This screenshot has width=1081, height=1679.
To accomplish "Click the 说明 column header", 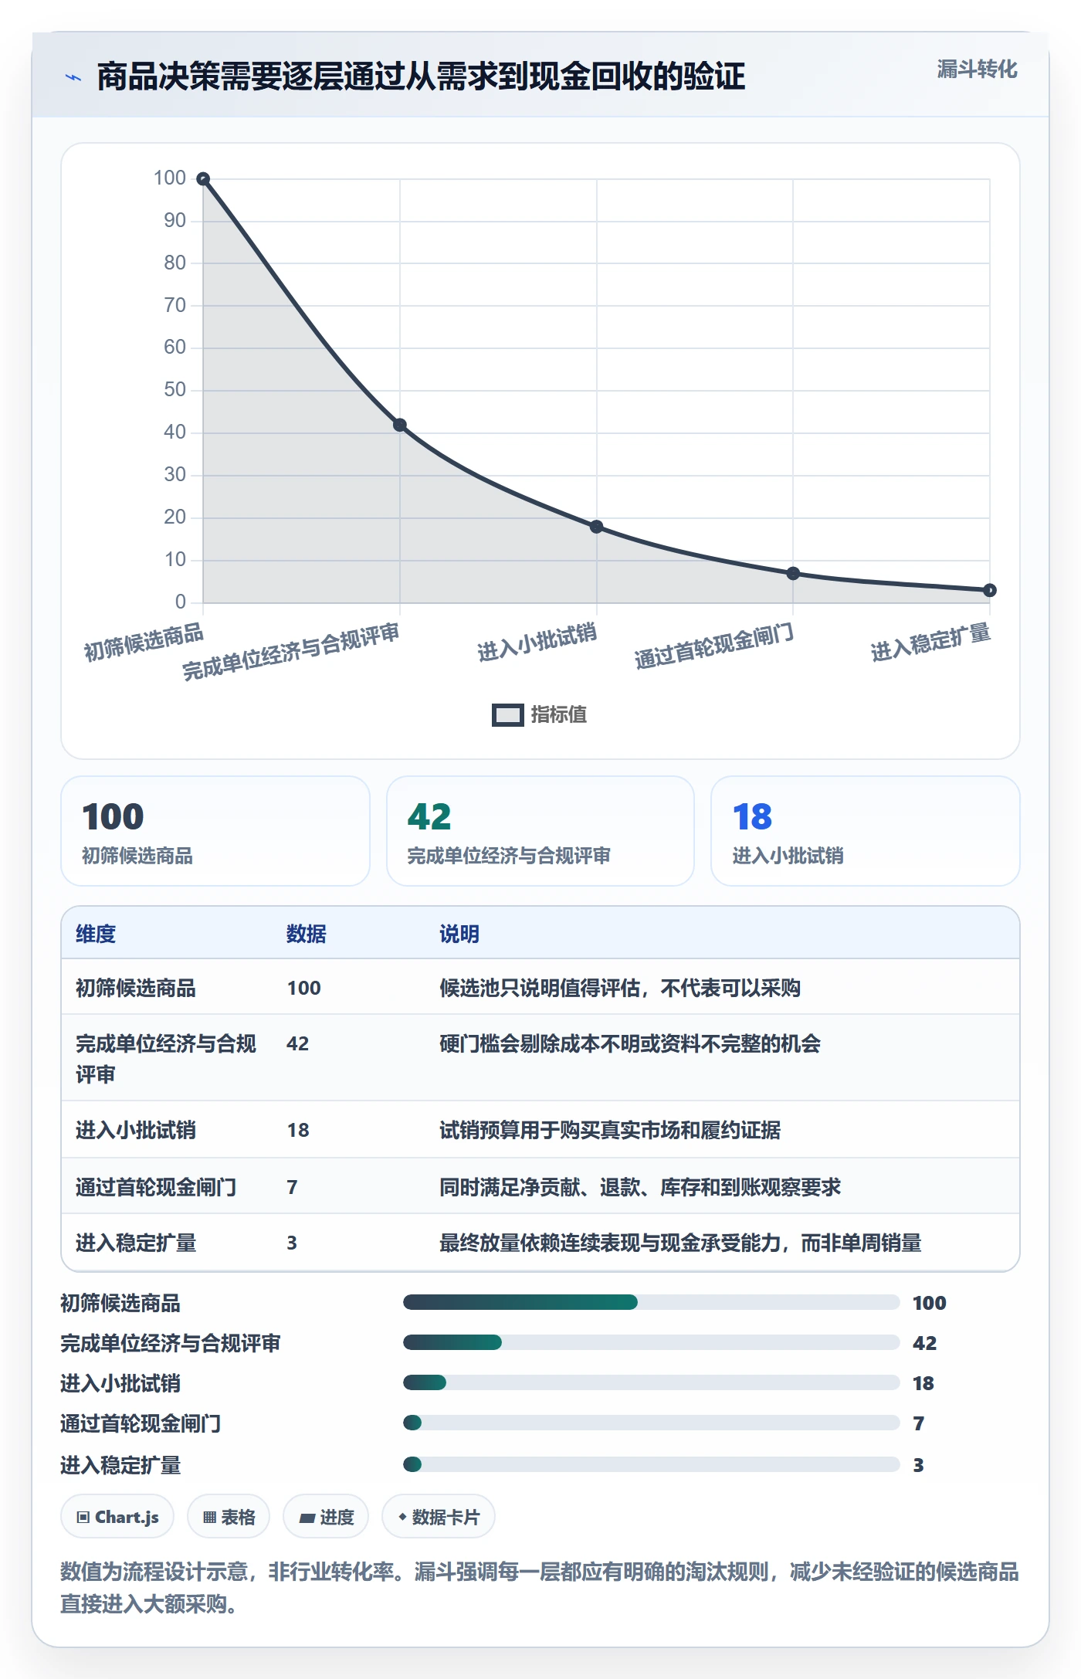I will point(459,934).
